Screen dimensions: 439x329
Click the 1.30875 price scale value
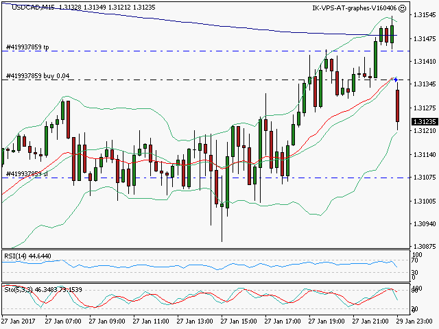[x=425, y=246]
